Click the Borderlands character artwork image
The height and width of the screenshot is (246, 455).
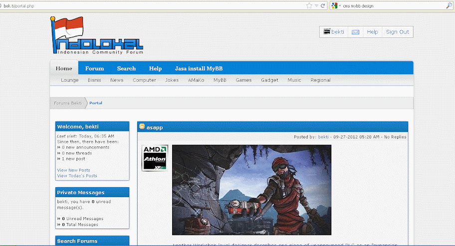251,190
